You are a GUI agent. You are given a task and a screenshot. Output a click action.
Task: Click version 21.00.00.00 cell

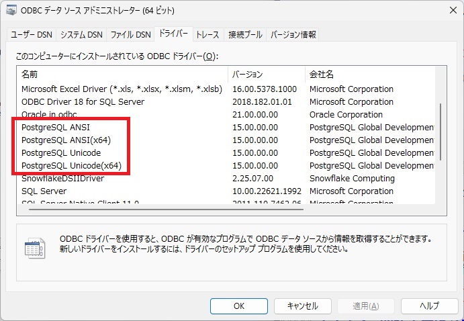pyautogui.click(x=255, y=114)
